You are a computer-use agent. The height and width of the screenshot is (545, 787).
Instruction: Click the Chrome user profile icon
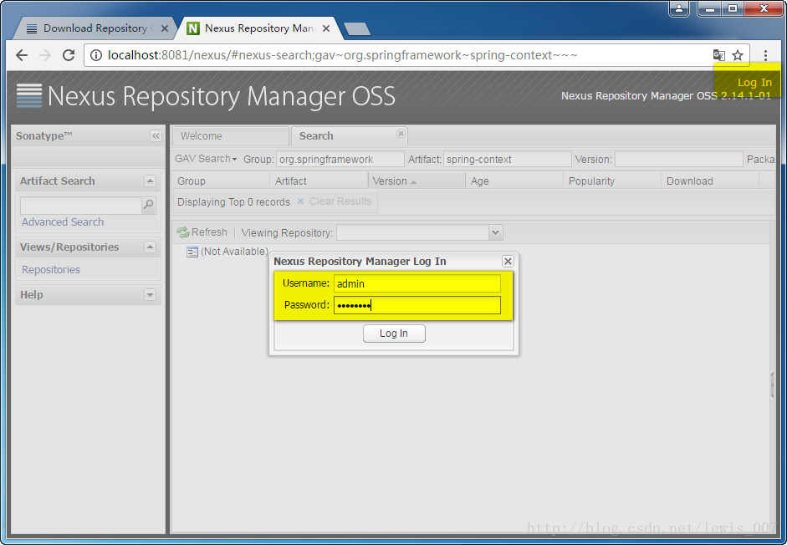679,8
